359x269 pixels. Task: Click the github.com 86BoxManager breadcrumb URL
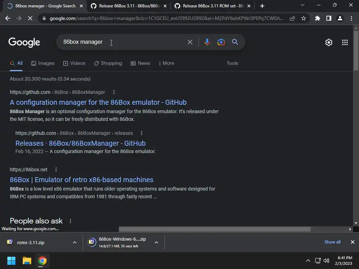pyautogui.click(x=57, y=92)
